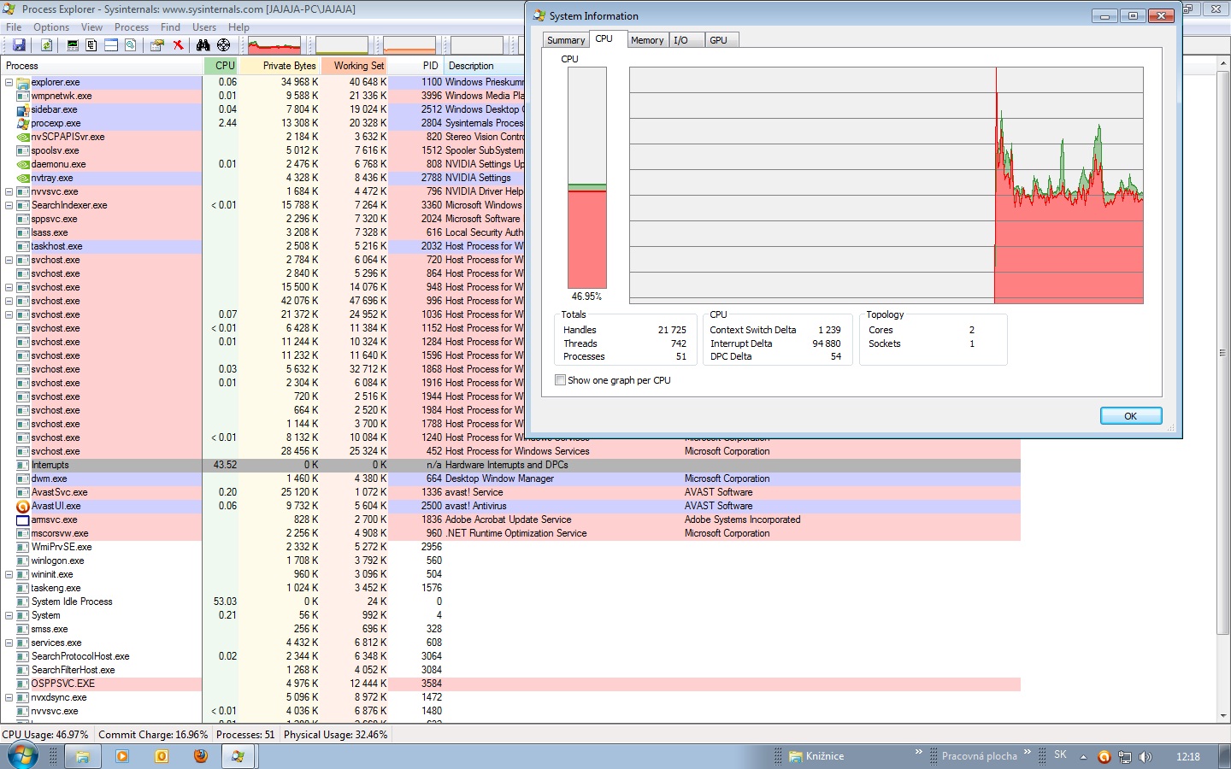This screenshot has width=1231, height=769.
Task: Toggle the Show Process Tree toolbar icon
Action: click(x=91, y=45)
